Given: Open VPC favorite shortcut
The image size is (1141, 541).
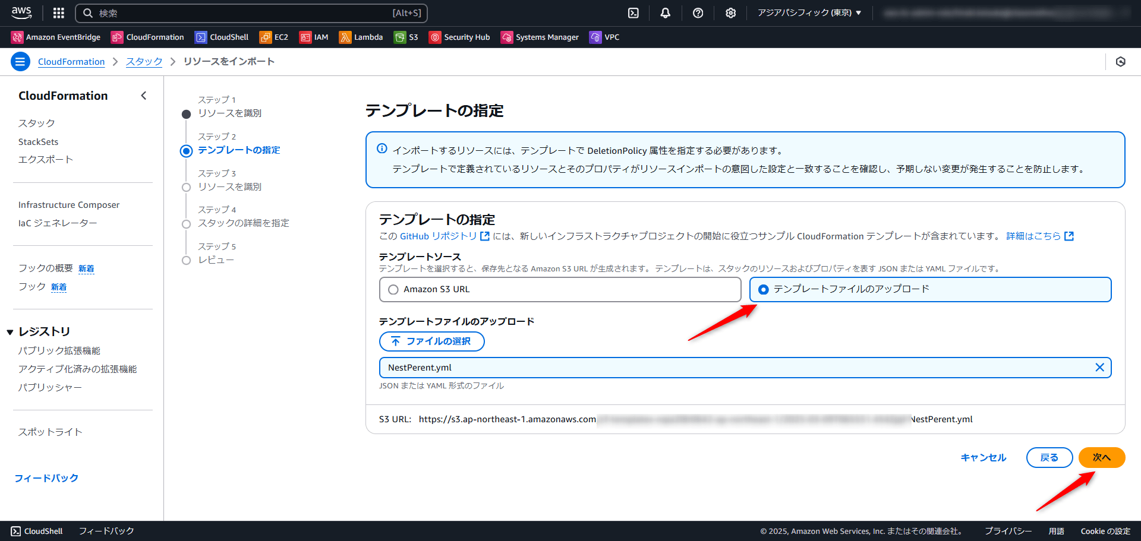Looking at the screenshot, I should [604, 37].
